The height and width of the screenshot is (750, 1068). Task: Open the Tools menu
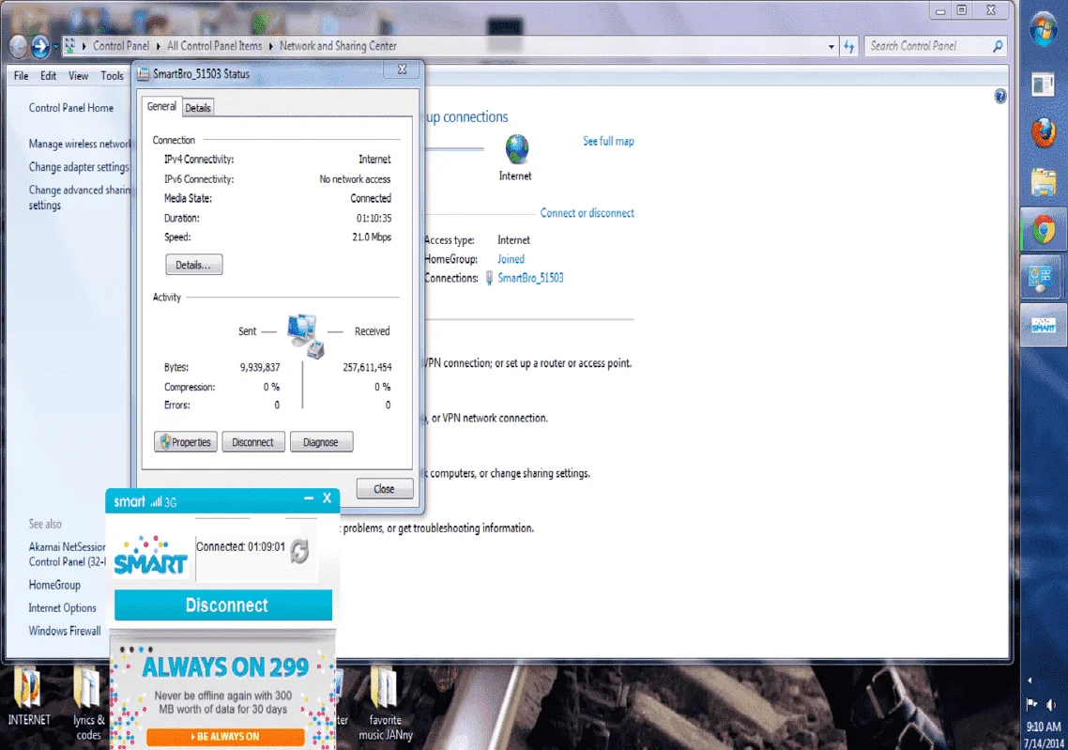[113, 76]
